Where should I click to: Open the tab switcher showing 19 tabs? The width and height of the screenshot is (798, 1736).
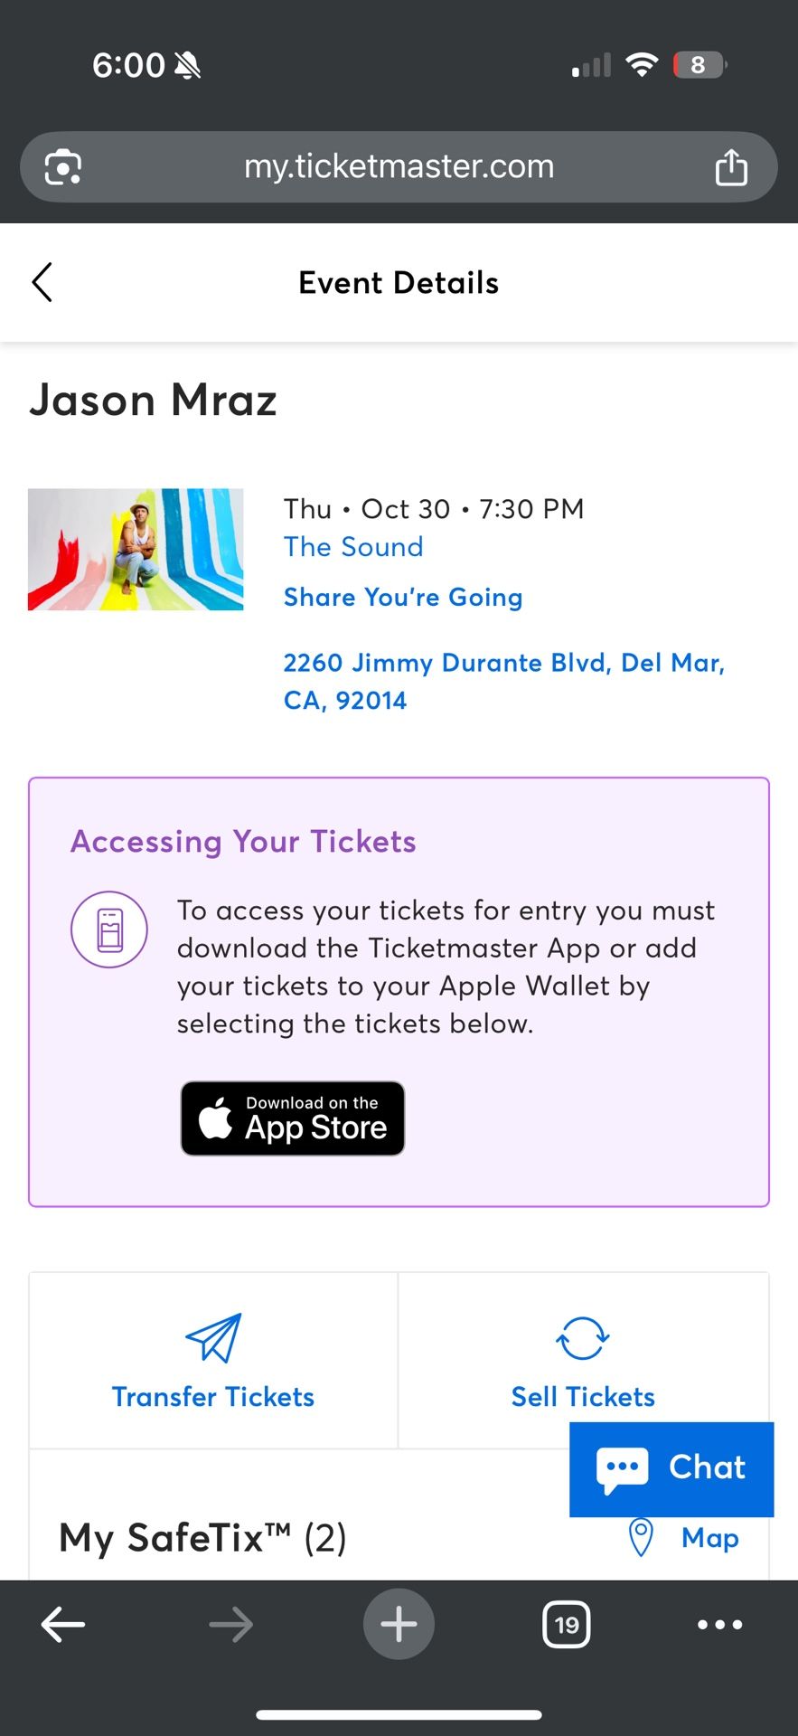point(567,1624)
